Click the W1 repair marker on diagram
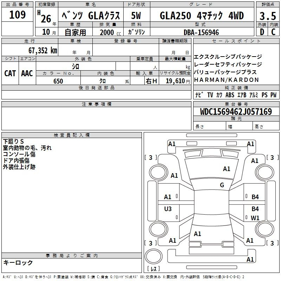281x281 pixels. tap(255, 218)
